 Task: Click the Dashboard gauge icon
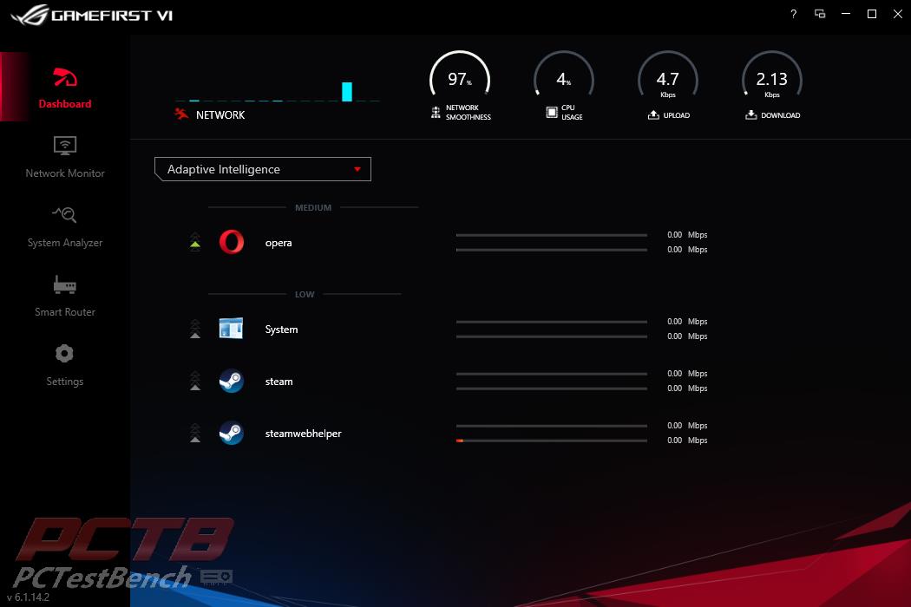click(64, 77)
